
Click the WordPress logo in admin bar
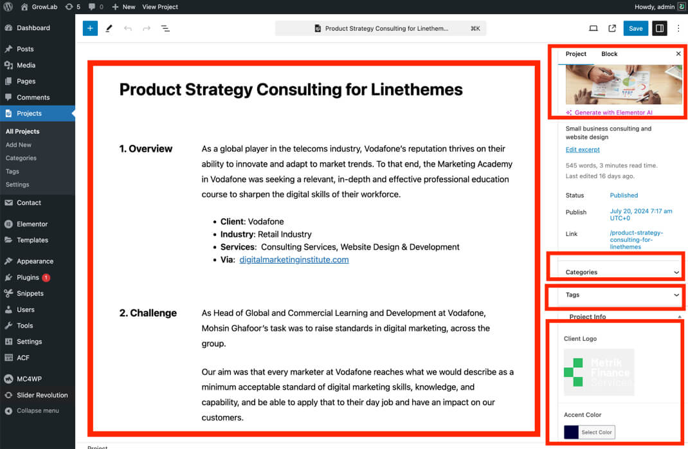coord(8,6)
